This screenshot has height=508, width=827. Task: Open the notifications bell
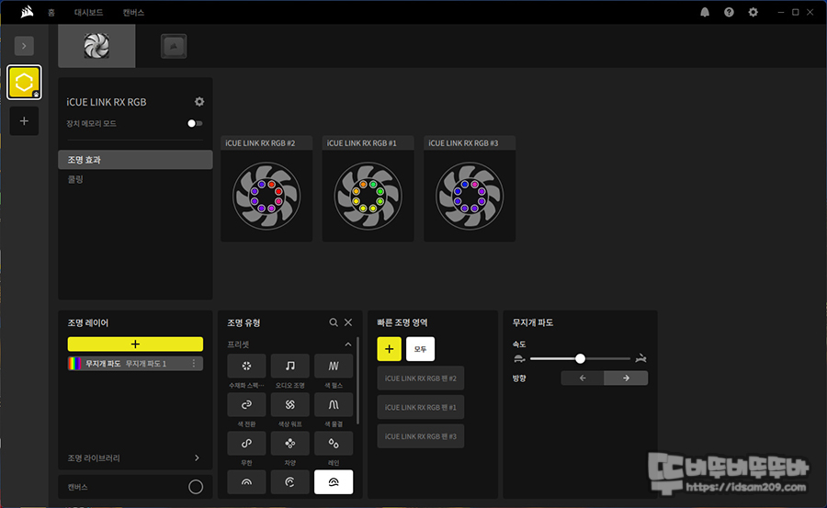705,12
